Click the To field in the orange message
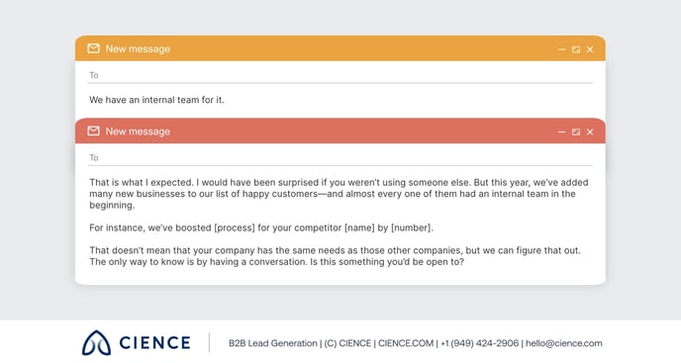The width and height of the screenshot is (681, 363). pyautogui.click(x=340, y=75)
